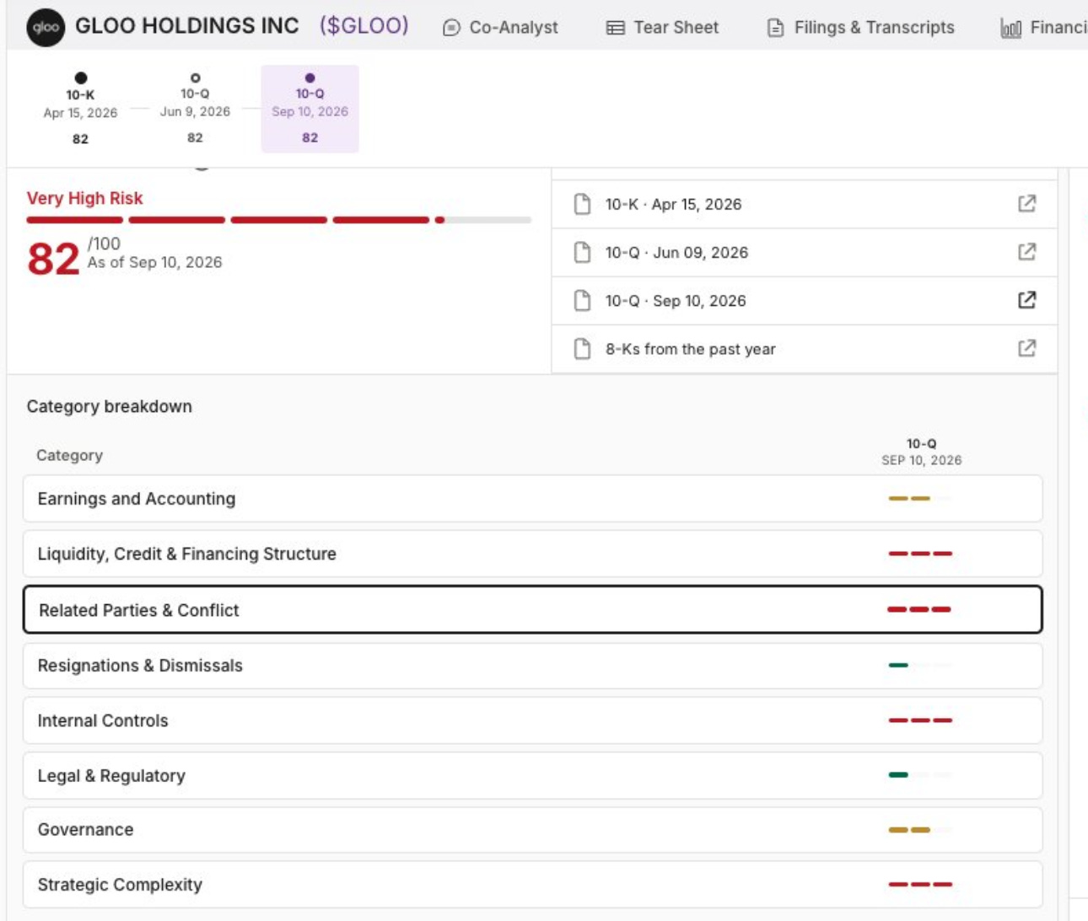Open the 10-K · Apr 15, 2026 filing

pyautogui.click(x=804, y=204)
